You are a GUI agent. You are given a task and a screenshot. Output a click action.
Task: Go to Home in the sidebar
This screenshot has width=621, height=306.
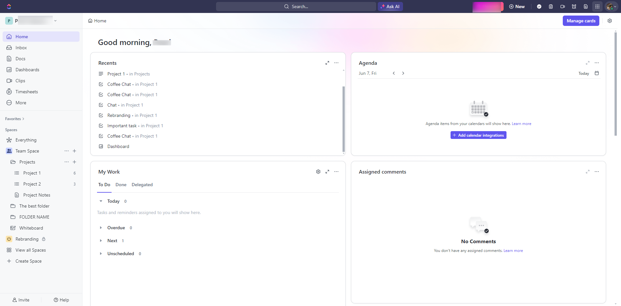tap(41, 37)
